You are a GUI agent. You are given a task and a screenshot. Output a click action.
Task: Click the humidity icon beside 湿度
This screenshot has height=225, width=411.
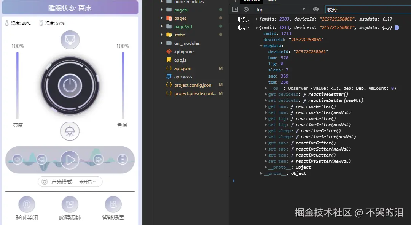tap(41, 23)
